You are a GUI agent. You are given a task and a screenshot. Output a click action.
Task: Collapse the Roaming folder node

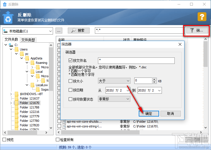[x=27, y=63]
